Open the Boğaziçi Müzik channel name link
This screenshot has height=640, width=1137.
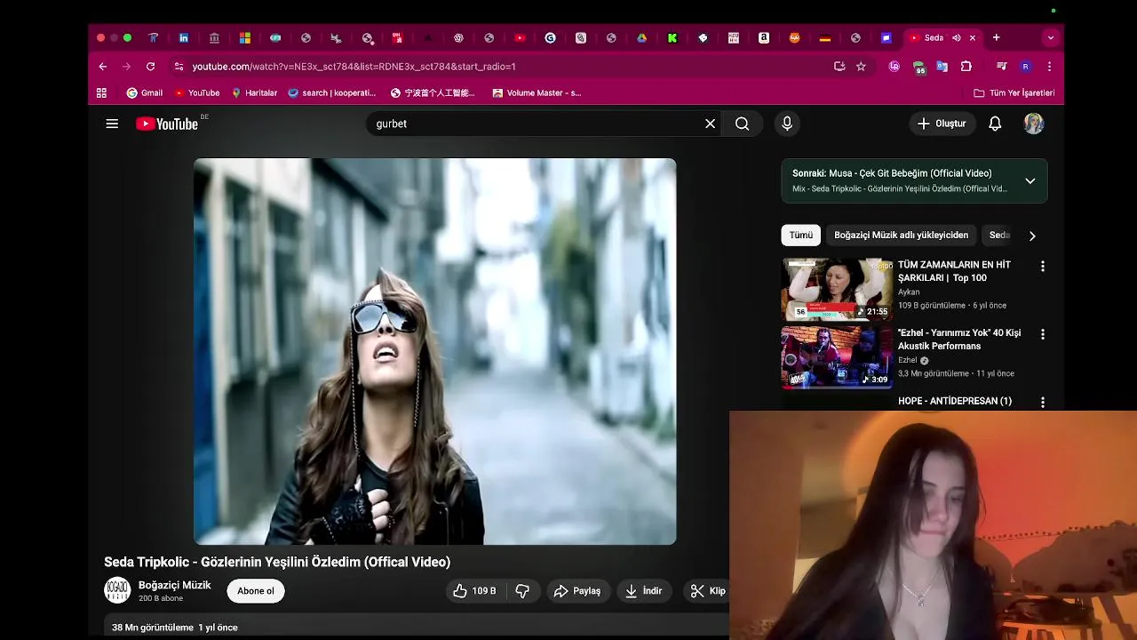175,585
